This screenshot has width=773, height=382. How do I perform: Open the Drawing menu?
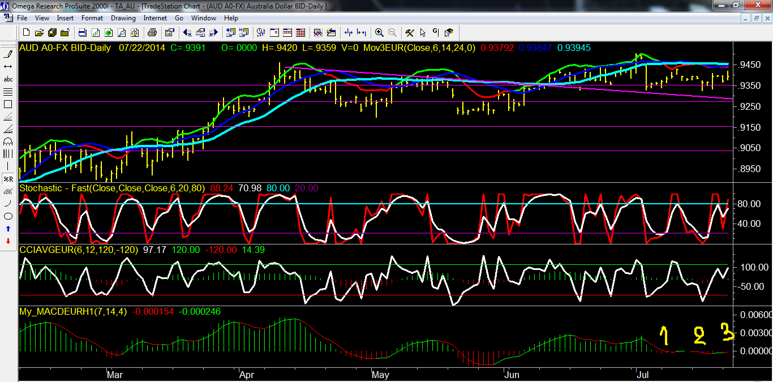click(123, 18)
